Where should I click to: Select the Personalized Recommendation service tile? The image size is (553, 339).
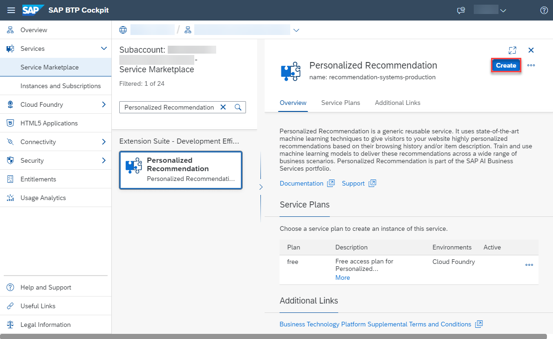click(181, 170)
